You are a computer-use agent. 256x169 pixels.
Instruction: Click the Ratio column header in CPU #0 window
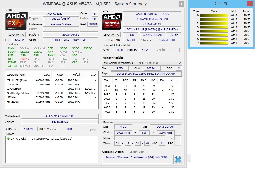coord(245,11)
